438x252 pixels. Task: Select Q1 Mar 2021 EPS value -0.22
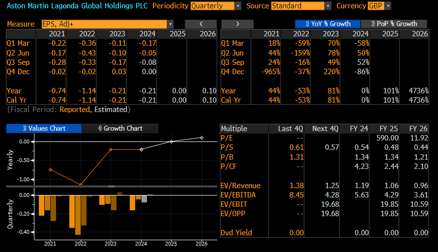pyautogui.click(x=57, y=43)
